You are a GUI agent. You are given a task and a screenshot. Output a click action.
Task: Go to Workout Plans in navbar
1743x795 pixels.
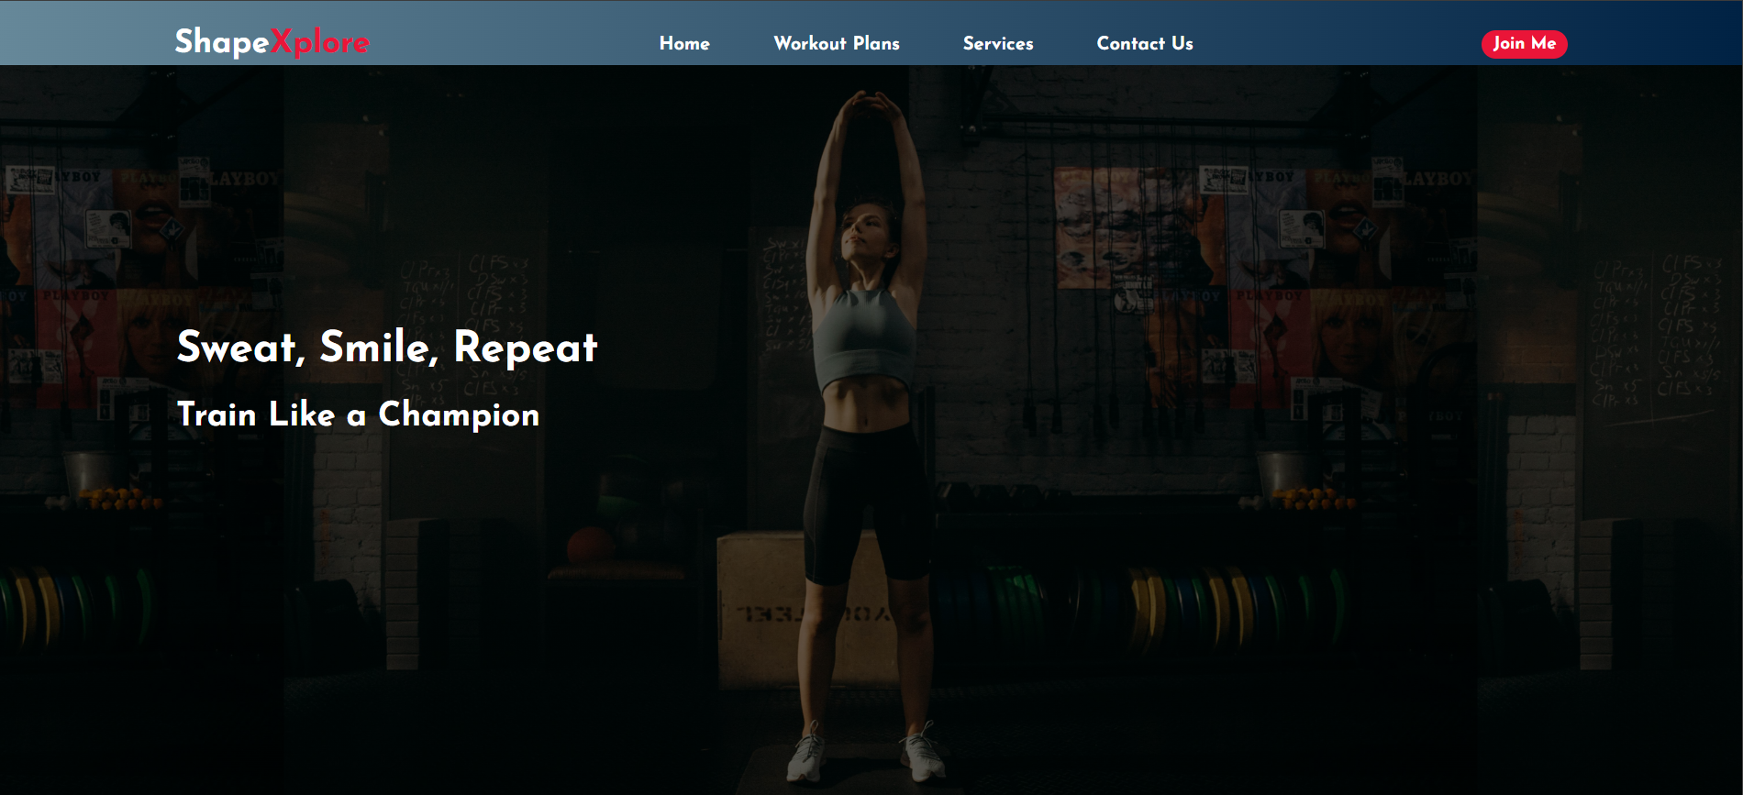click(x=836, y=43)
